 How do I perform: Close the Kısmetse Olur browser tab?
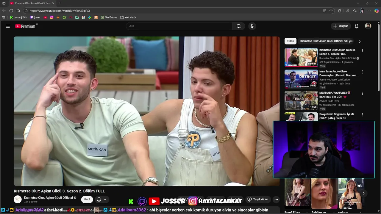[53, 3]
